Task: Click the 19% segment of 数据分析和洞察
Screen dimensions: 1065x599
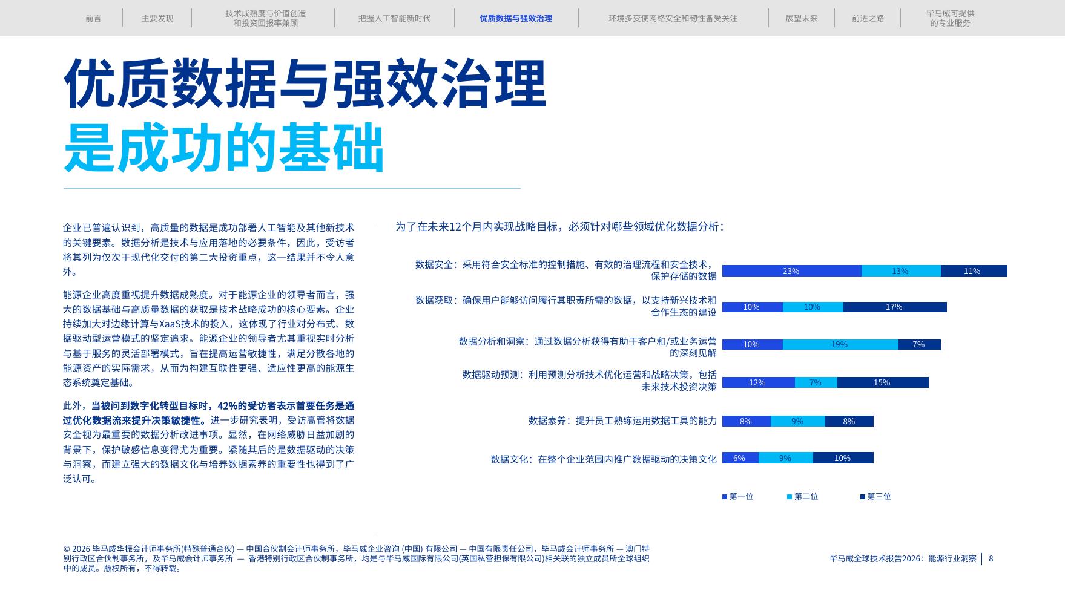Action: pos(839,345)
